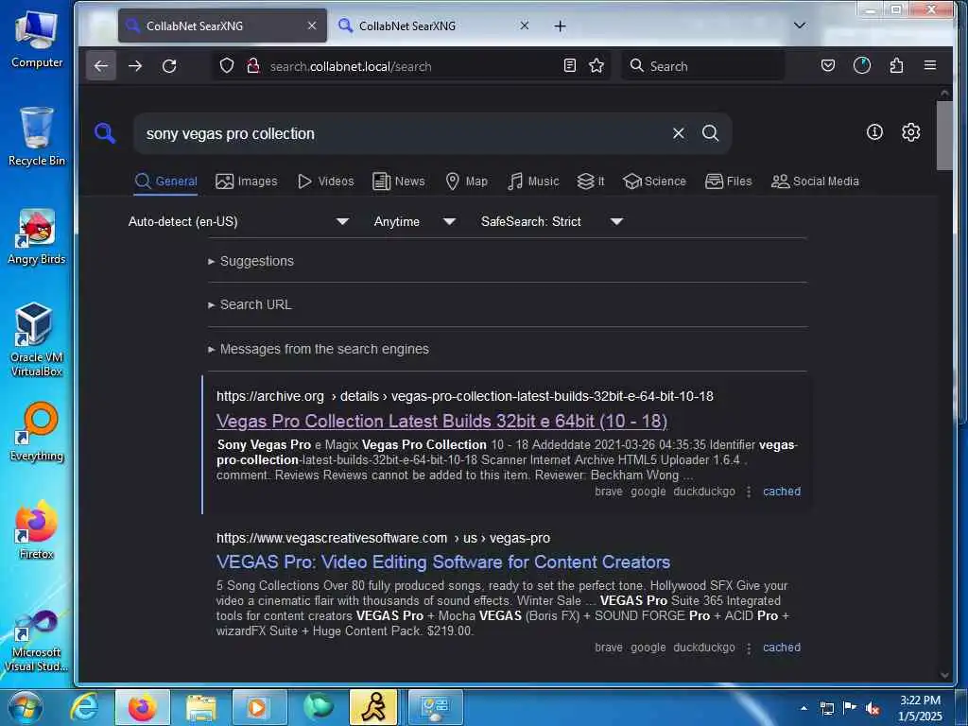Open the SafeSearch: Strict dropdown

pos(552,221)
